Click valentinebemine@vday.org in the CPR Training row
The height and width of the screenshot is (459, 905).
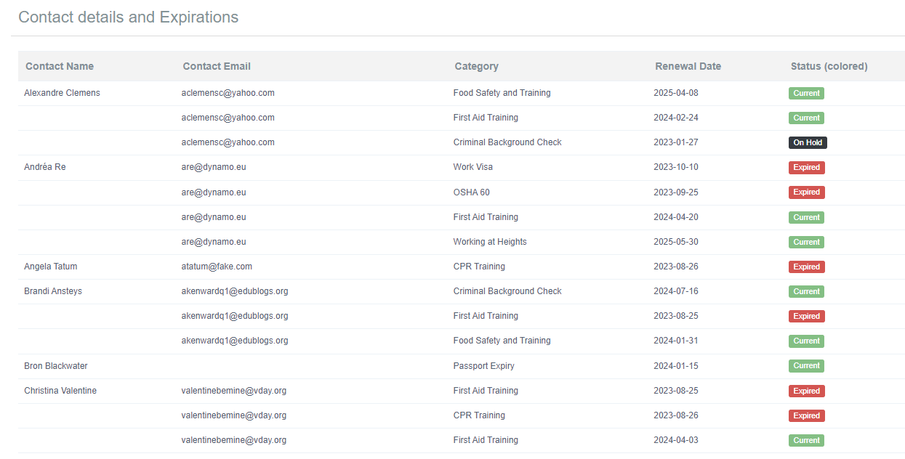click(x=234, y=415)
